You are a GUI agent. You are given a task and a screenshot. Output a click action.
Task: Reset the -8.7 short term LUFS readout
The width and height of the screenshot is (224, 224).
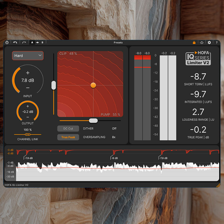coord(198,76)
